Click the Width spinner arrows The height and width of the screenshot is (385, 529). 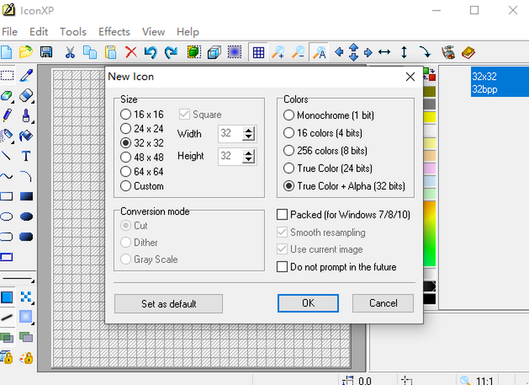pyautogui.click(x=249, y=133)
